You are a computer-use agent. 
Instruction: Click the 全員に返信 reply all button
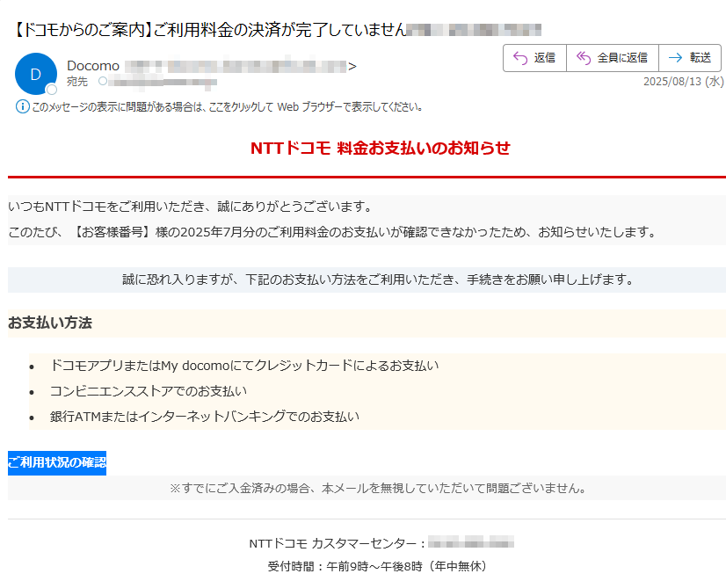pyautogui.click(x=613, y=58)
